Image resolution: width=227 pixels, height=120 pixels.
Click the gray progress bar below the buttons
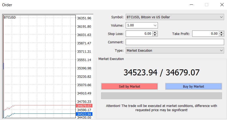[161, 96]
